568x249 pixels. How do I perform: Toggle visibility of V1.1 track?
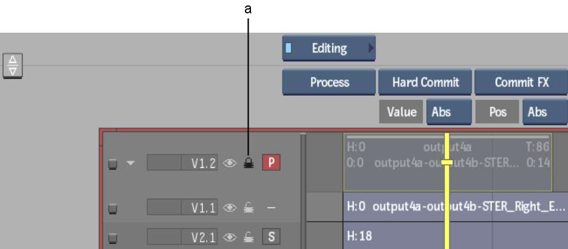(230, 208)
